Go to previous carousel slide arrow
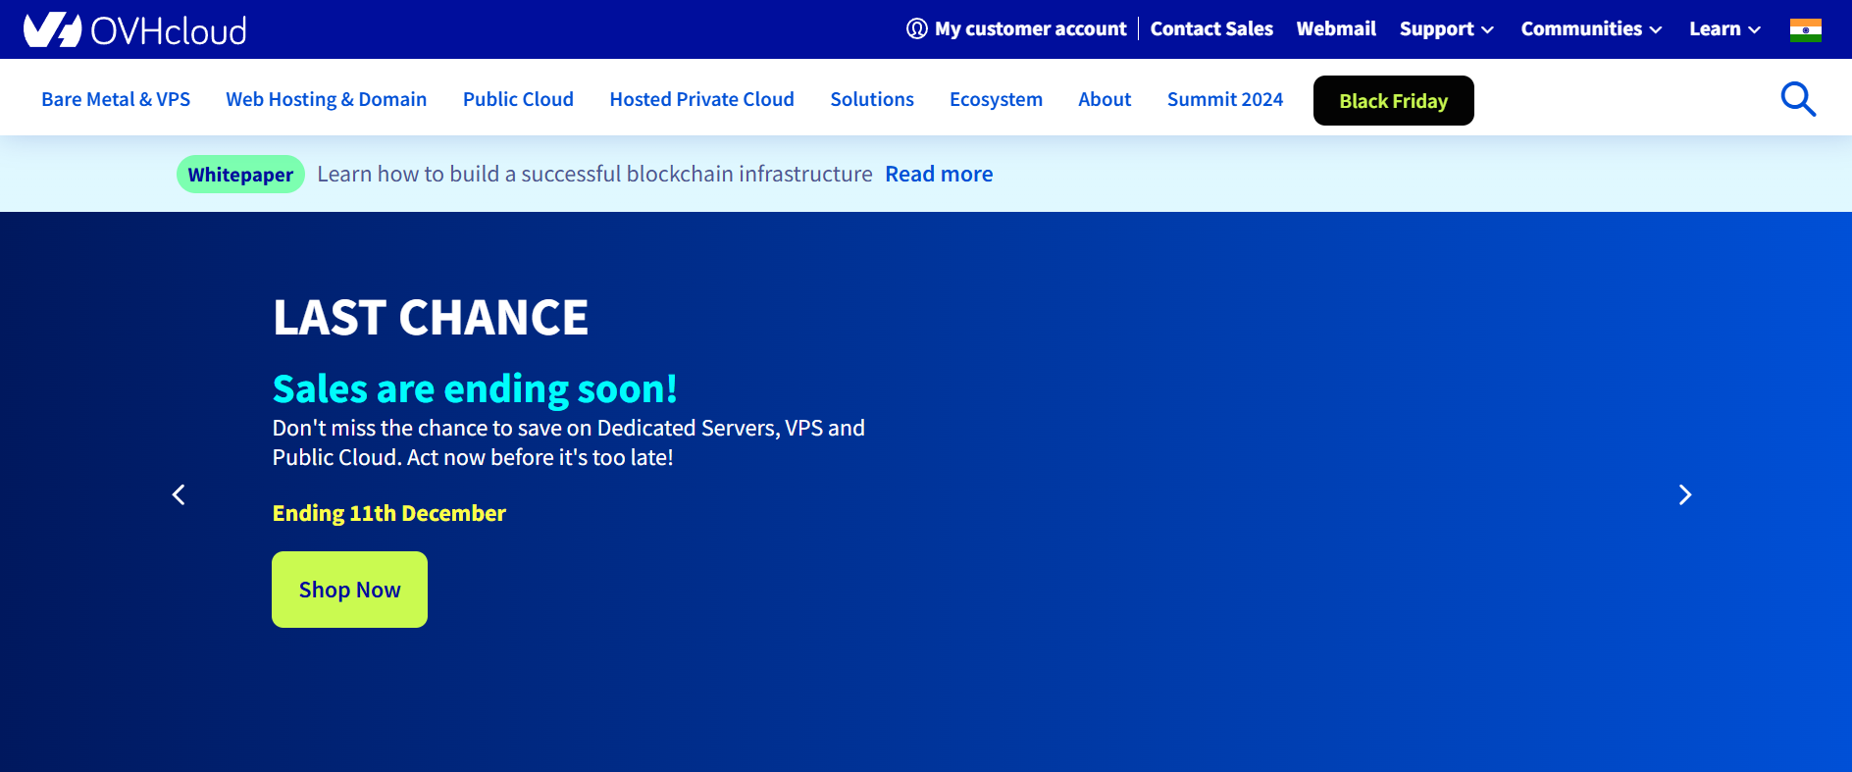The width and height of the screenshot is (1852, 772). pyautogui.click(x=179, y=494)
